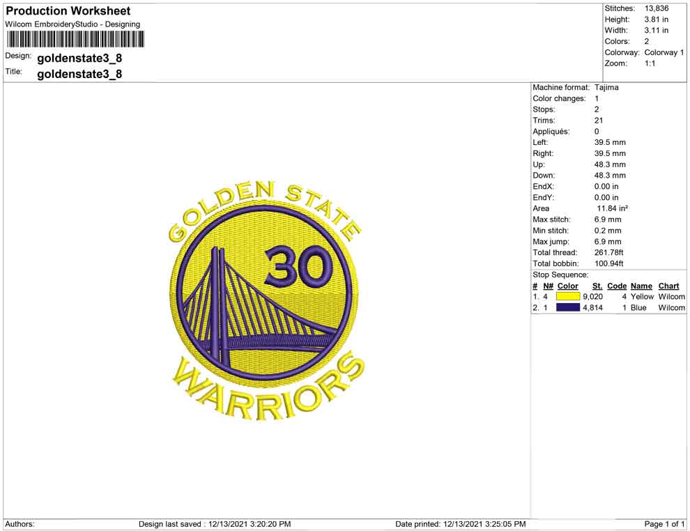
Task: Click the 'Appliqués:' label
Action: (551, 131)
